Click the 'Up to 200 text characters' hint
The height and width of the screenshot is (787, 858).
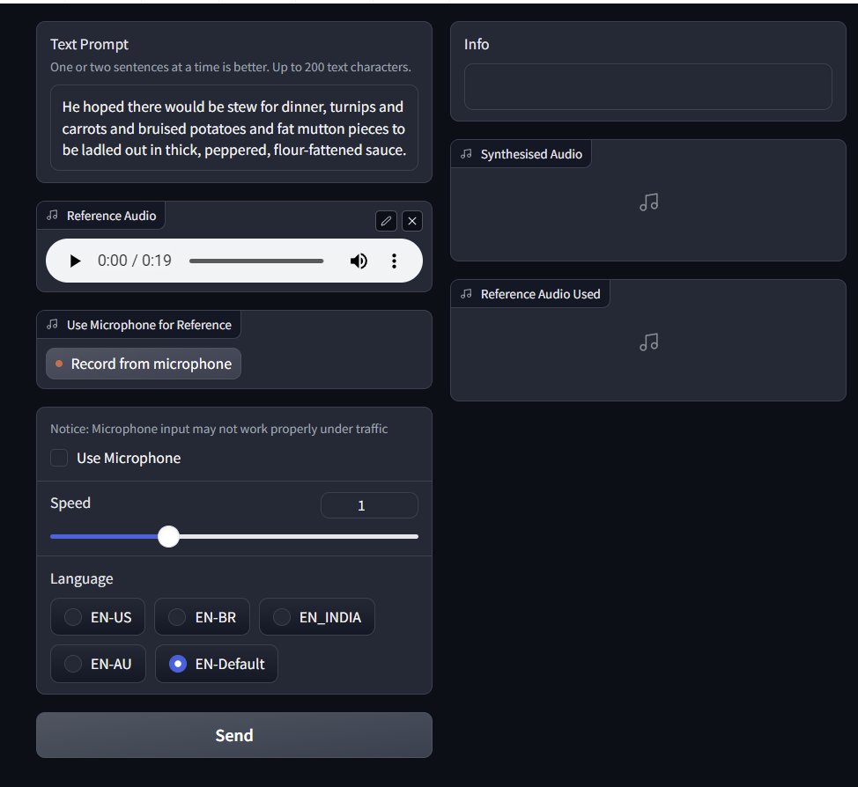pyautogui.click(x=342, y=67)
